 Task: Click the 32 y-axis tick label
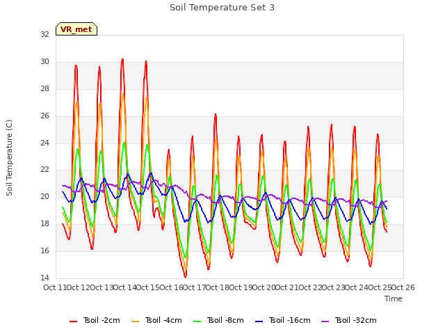tap(44, 34)
